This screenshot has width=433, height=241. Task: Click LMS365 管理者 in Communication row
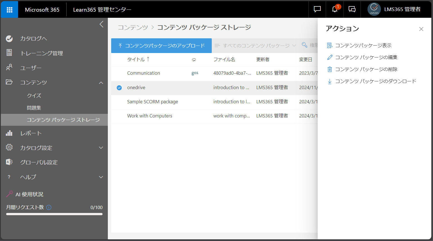(x=272, y=73)
